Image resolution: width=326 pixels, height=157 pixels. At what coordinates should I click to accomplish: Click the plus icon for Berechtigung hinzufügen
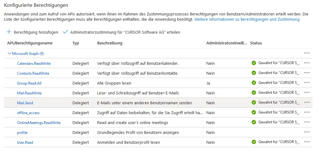9,32
